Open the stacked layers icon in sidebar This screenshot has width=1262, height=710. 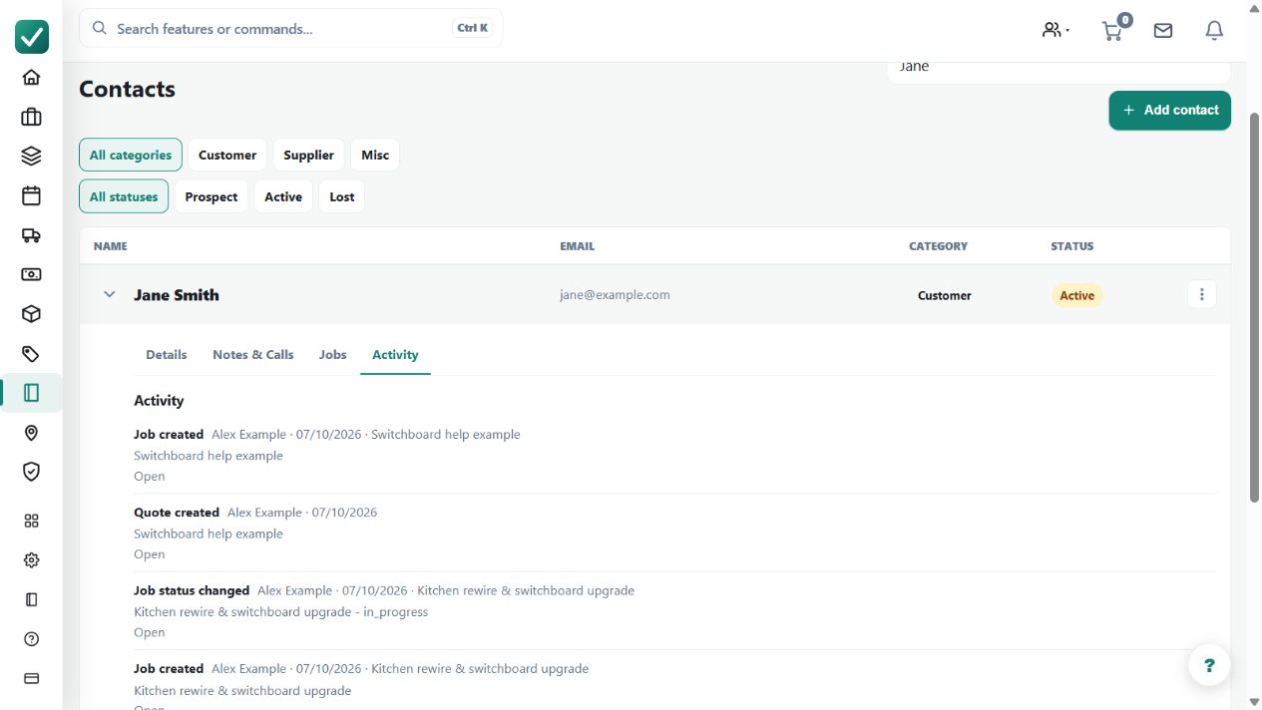(31, 157)
